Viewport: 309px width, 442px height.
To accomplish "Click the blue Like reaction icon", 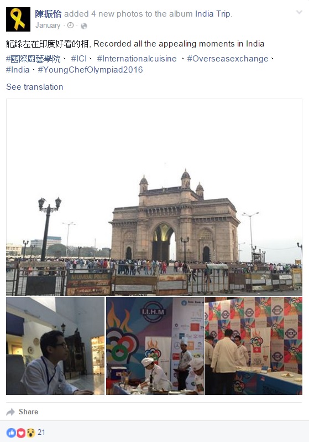I will pyautogui.click(x=11, y=433).
